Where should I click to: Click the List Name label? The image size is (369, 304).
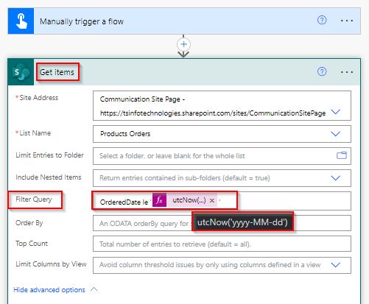point(35,133)
